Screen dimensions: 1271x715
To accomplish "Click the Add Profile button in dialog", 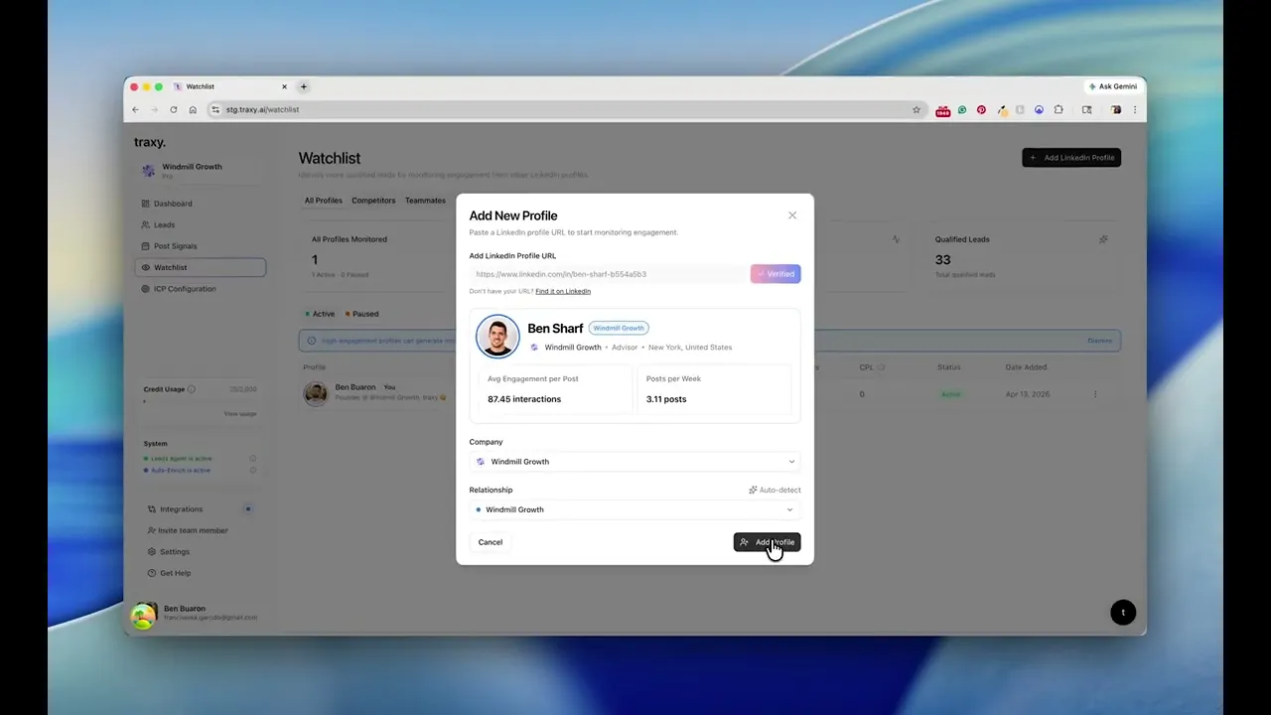I will (x=767, y=542).
